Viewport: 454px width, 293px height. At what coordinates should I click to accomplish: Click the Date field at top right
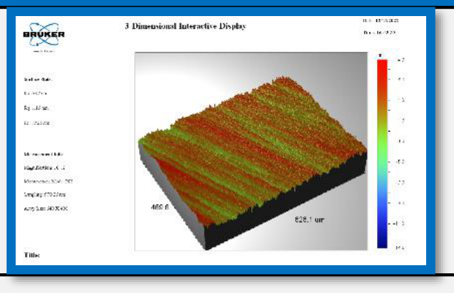[x=381, y=20]
